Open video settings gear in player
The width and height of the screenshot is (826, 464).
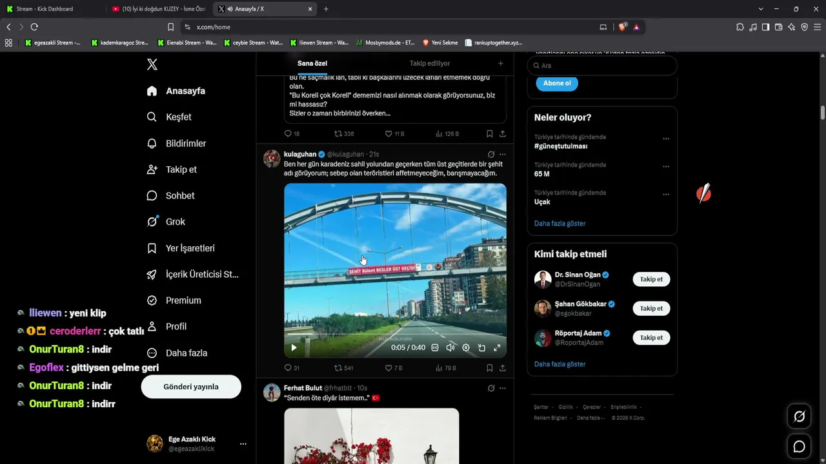coord(466,348)
